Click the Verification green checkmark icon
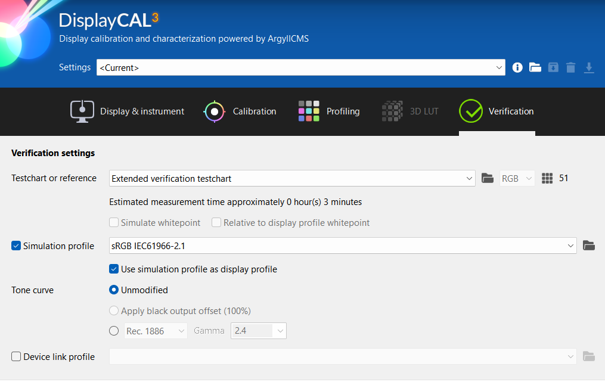 point(471,111)
